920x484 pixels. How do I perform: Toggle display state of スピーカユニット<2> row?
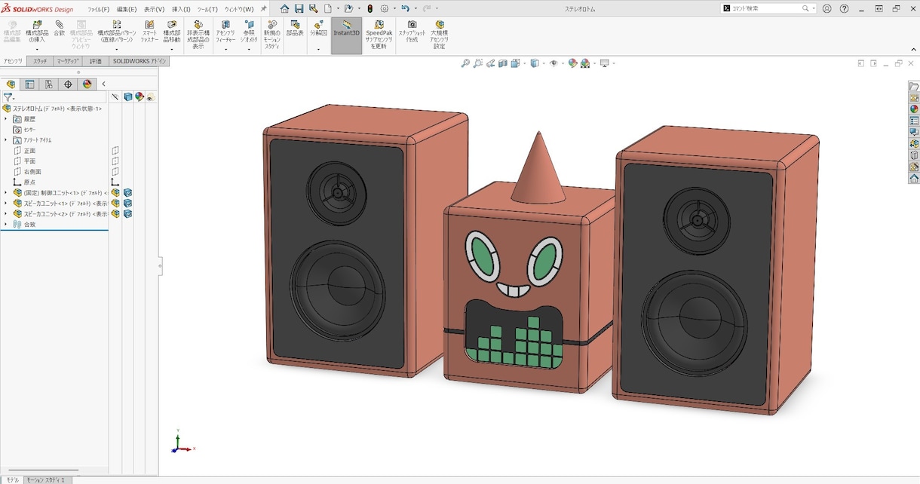[x=127, y=214]
